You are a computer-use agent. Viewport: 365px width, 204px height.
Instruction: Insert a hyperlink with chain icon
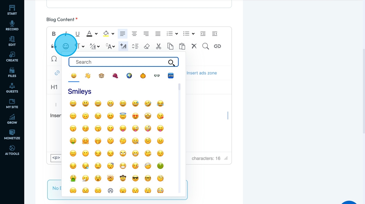coord(217,46)
